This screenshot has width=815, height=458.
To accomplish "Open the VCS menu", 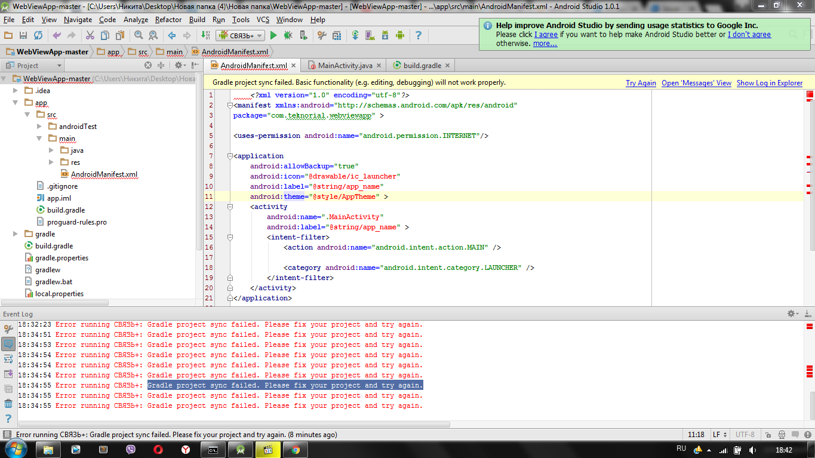I will pos(263,20).
